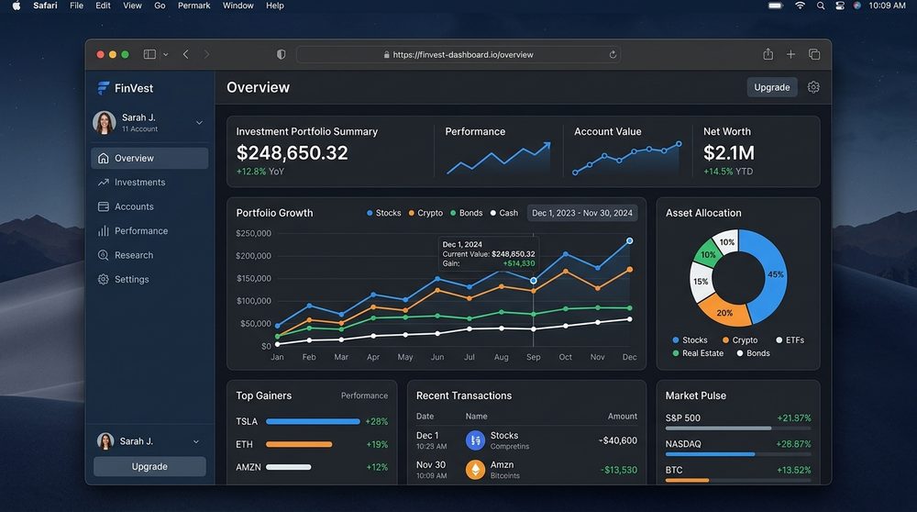Open the View menu

click(x=132, y=6)
